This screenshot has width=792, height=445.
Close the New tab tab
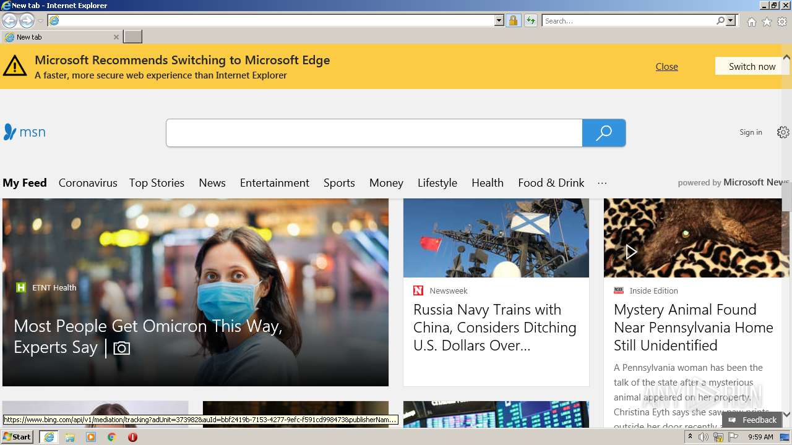coord(116,37)
